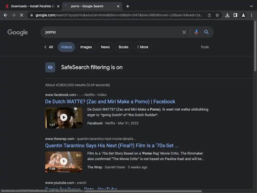Play the 7:35 Wrap video thumbnail
This screenshot has width=257, height=193.
(x=64, y=162)
